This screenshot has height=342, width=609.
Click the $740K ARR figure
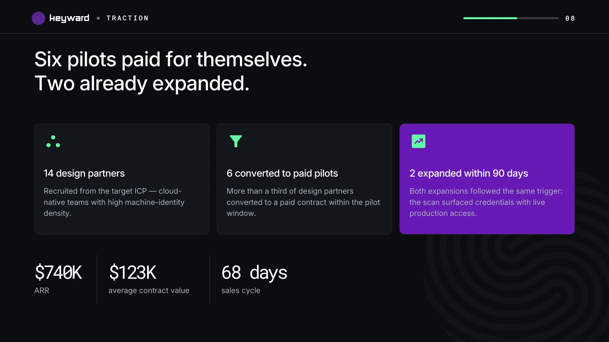pyautogui.click(x=58, y=272)
